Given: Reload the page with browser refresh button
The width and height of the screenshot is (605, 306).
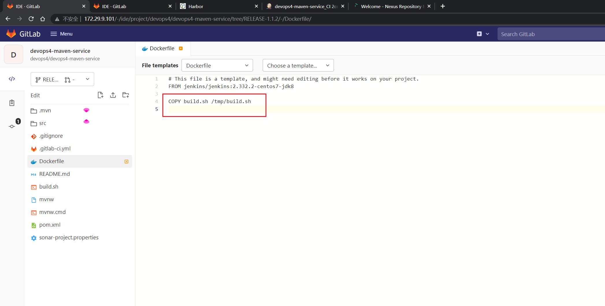Looking at the screenshot, I should [31, 19].
